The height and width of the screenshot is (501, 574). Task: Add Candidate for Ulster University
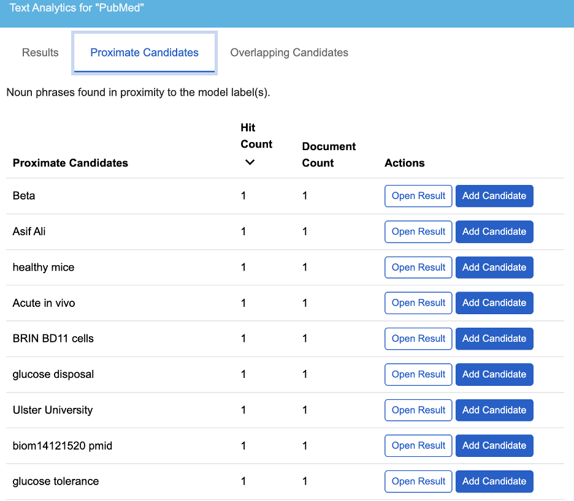[x=494, y=410]
